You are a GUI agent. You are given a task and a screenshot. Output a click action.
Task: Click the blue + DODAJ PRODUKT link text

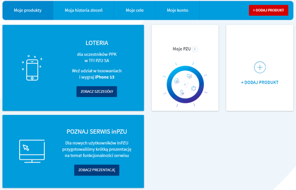tap(260, 82)
